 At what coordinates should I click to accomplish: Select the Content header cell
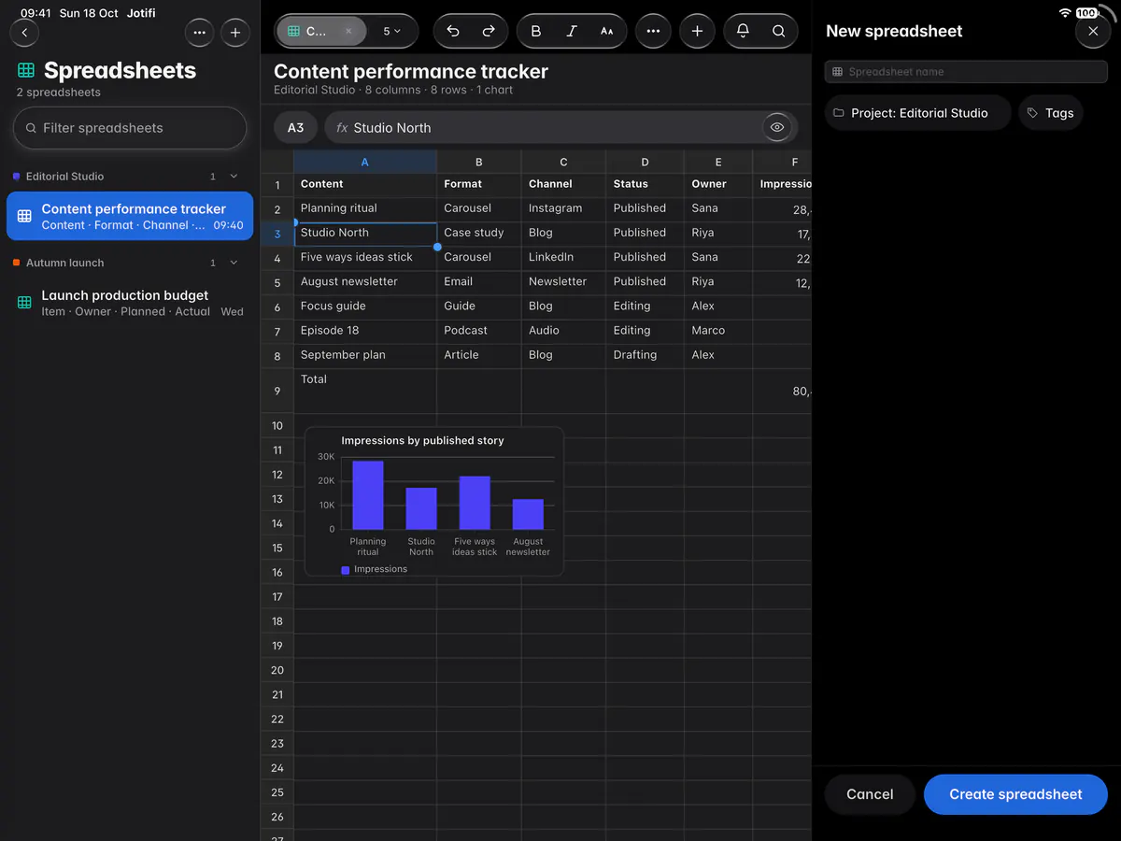pyautogui.click(x=365, y=184)
